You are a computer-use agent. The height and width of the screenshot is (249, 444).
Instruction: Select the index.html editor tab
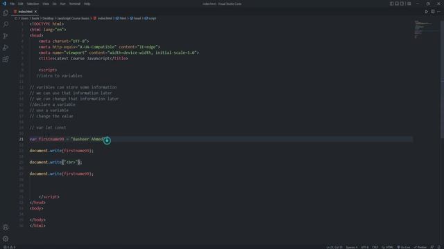click(x=25, y=12)
